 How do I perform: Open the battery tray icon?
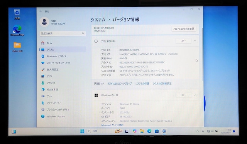[x=217, y=131]
